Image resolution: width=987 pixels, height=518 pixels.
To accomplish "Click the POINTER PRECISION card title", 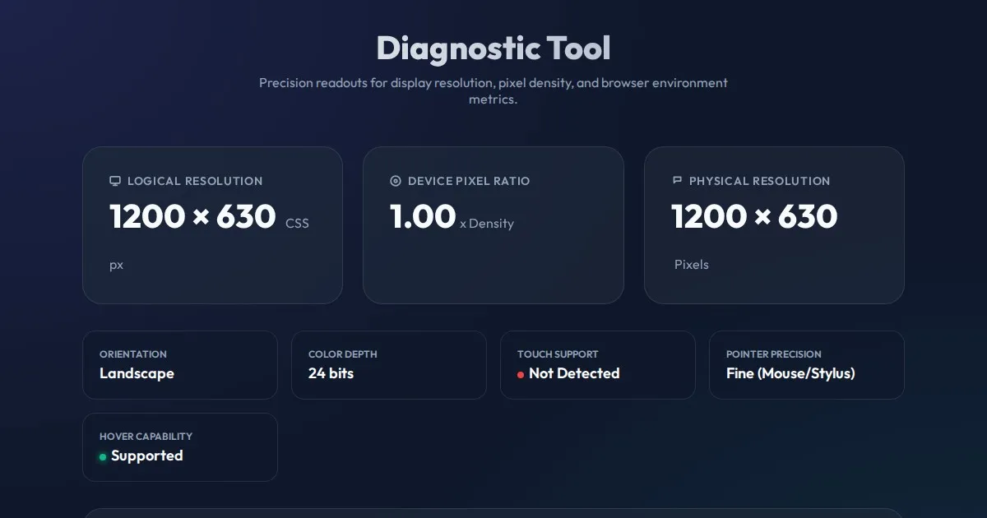I will point(773,354).
